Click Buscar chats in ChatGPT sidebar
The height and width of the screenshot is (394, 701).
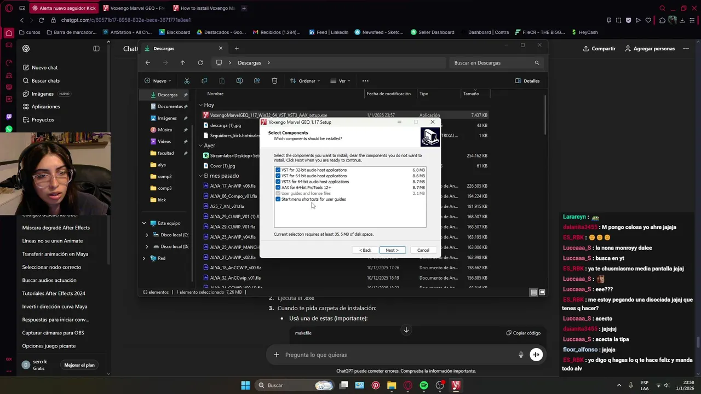pyautogui.click(x=45, y=80)
